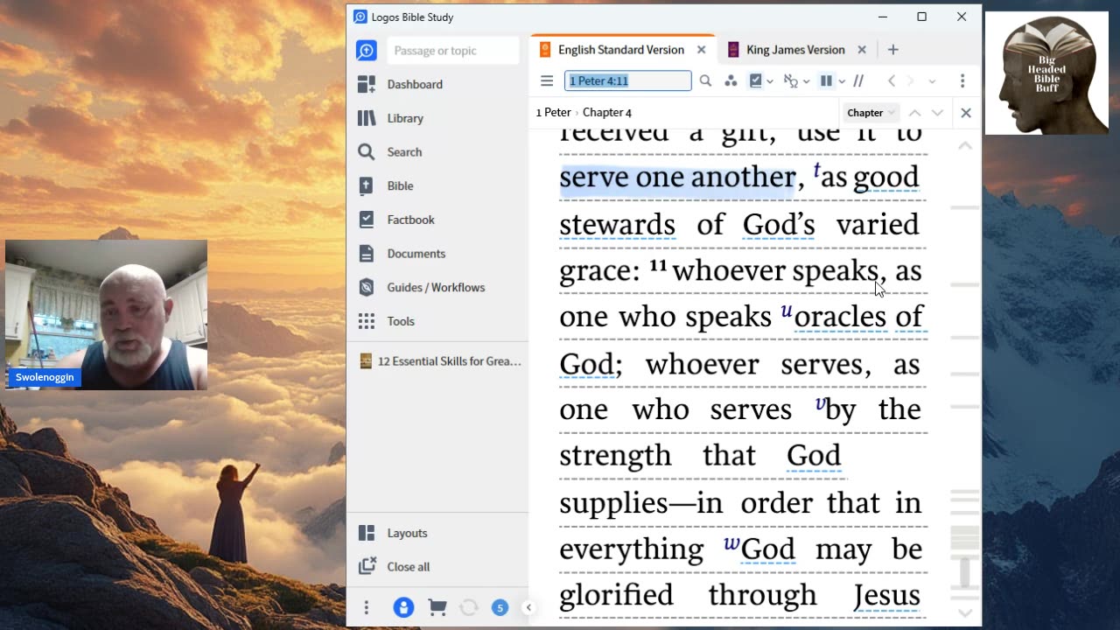
Task: Click the inline search magnifier icon
Action: pos(705,80)
